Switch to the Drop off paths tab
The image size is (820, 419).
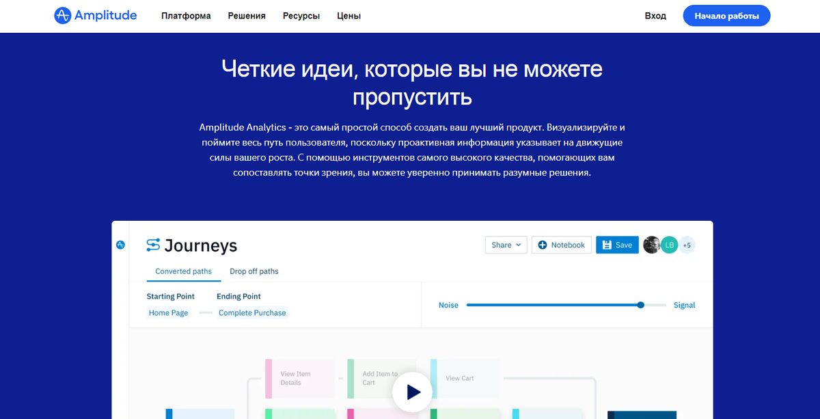tap(254, 271)
